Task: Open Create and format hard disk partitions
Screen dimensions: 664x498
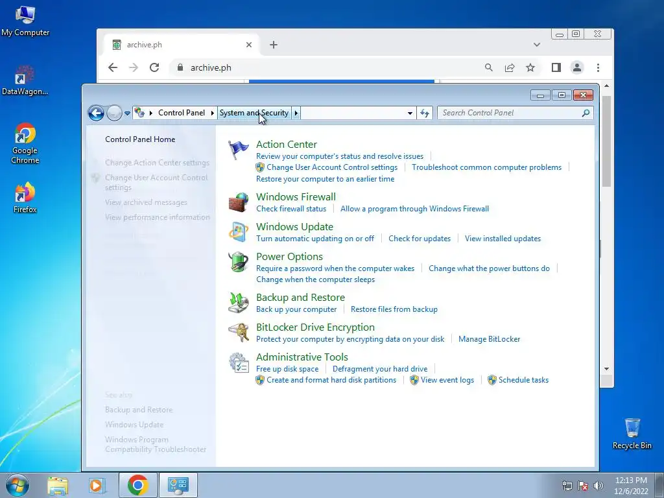Action: pos(331,380)
